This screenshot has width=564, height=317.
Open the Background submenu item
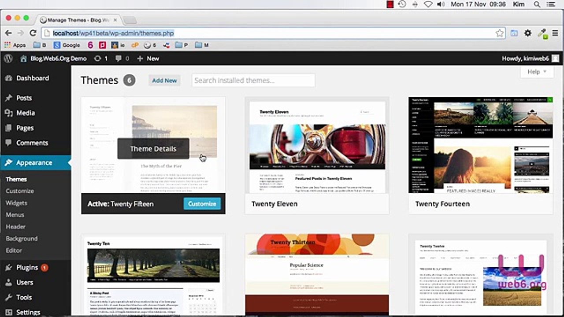[22, 239]
